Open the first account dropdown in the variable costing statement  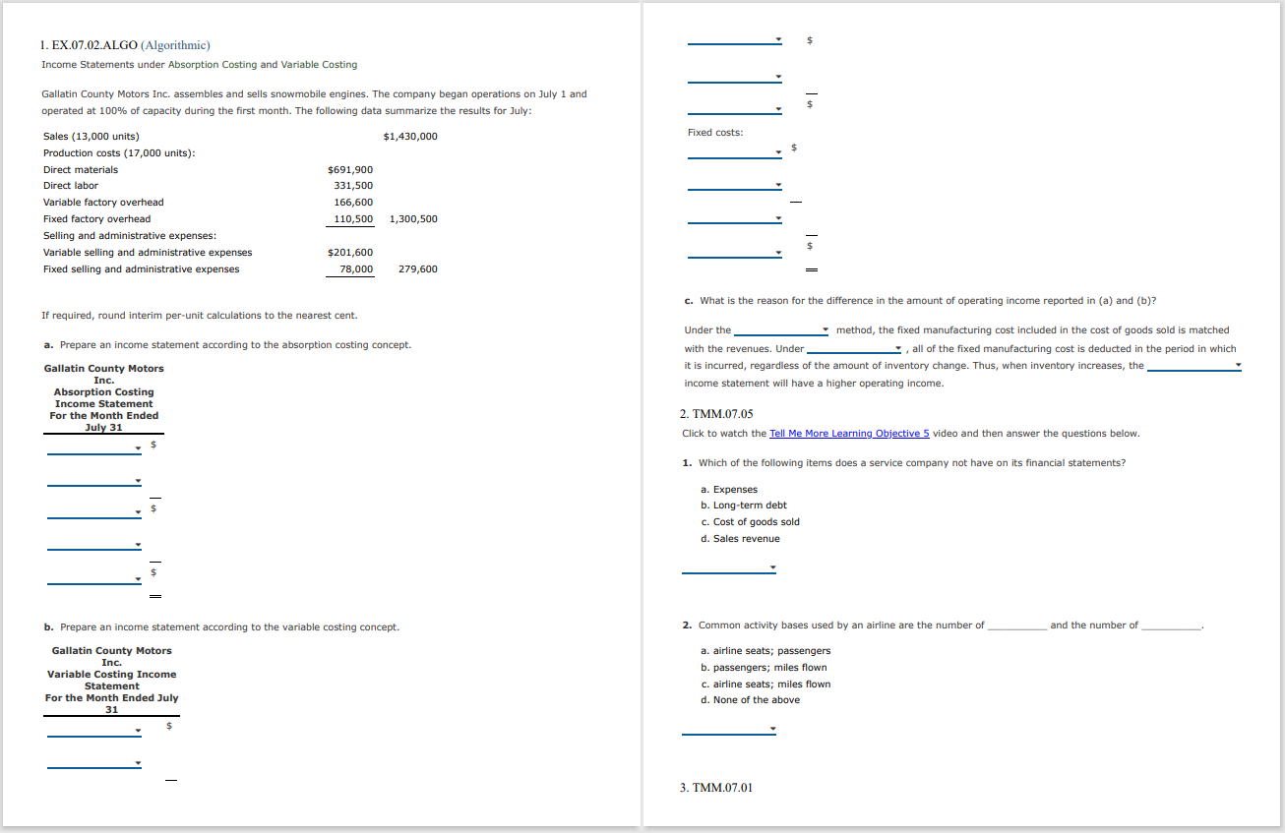tap(93, 730)
